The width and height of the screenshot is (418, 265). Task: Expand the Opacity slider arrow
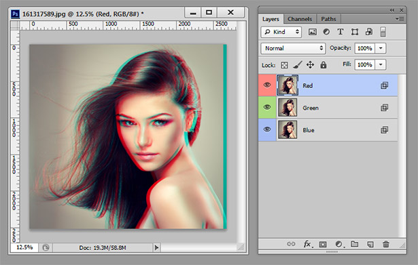pyautogui.click(x=381, y=48)
